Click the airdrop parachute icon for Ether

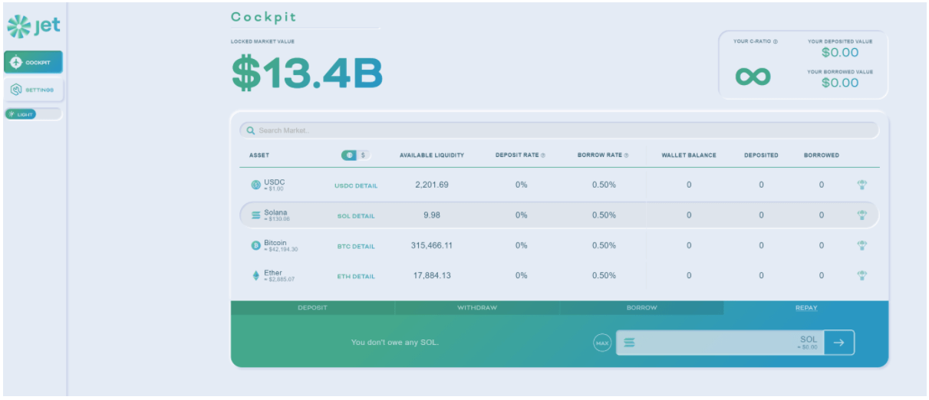point(861,275)
